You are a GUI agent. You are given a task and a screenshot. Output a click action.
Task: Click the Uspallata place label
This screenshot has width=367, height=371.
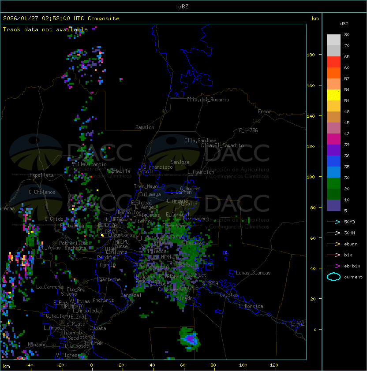coord(41,175)
